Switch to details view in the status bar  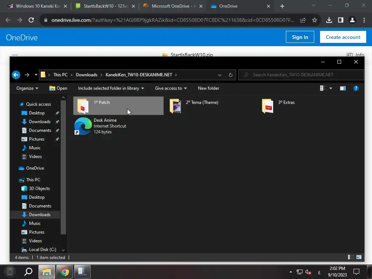(x=351, y=257)
